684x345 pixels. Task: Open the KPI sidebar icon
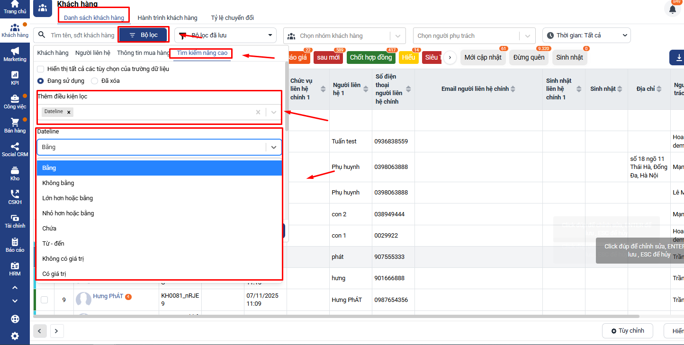click(15, 78)
